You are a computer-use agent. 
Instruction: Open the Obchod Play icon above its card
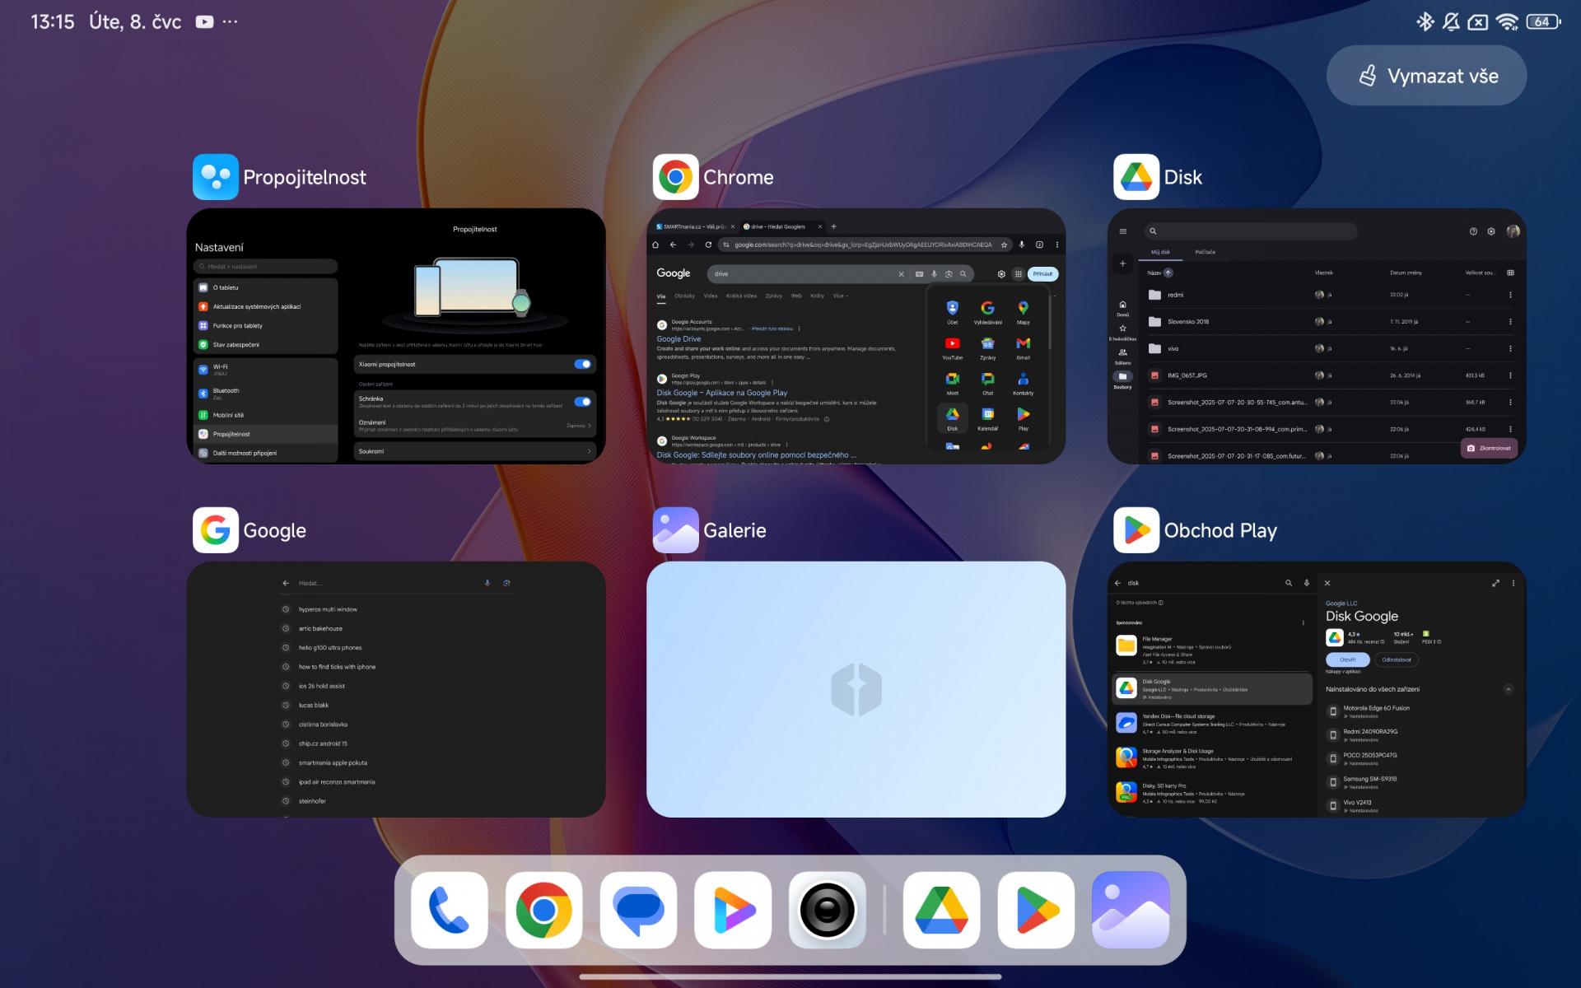click(x=1136, y=530)
